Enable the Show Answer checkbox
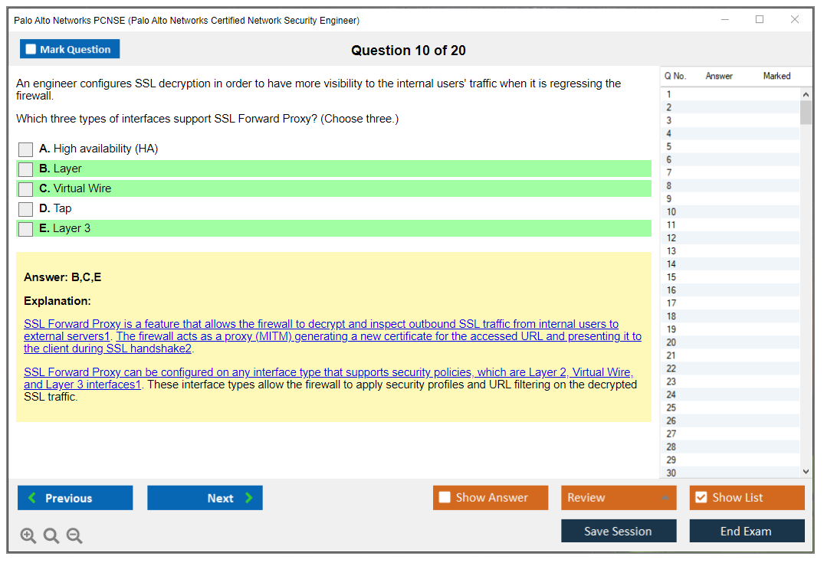The height and width of the screenshot is (563, 824). (x=445, y=498)
